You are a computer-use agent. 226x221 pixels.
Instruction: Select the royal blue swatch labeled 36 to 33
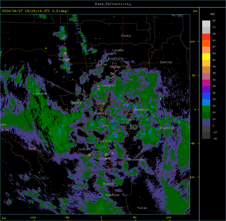pos(206,96)
